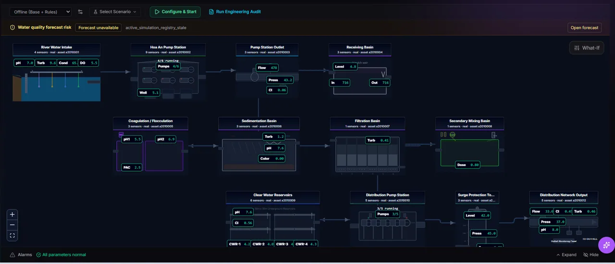Select the Hoa An Pump Station node header
Image resolution: width=615 pixels, height=264 pixels.
168,49
